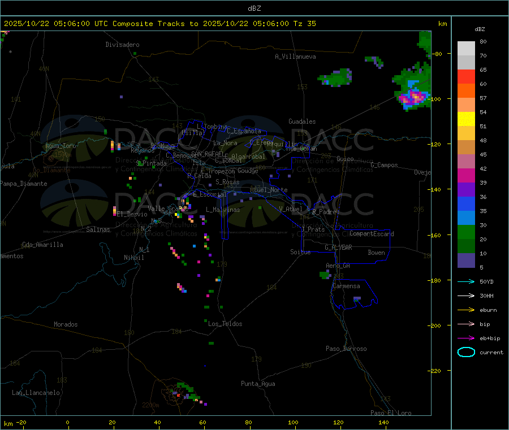Click the dBZ title at top
509x430 pixels.
coord(254,8)
